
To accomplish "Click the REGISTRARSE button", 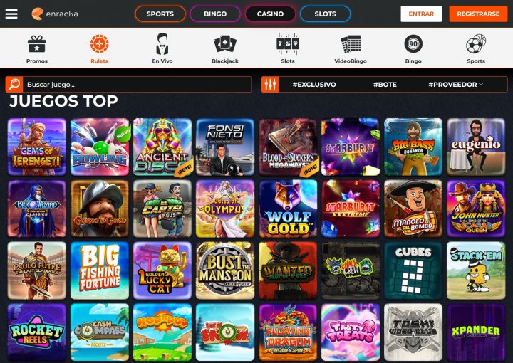I will (478, 14).
